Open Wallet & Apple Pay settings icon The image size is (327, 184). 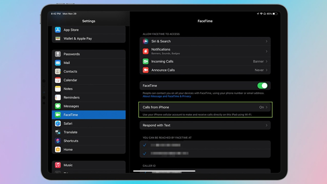[58, 38]
